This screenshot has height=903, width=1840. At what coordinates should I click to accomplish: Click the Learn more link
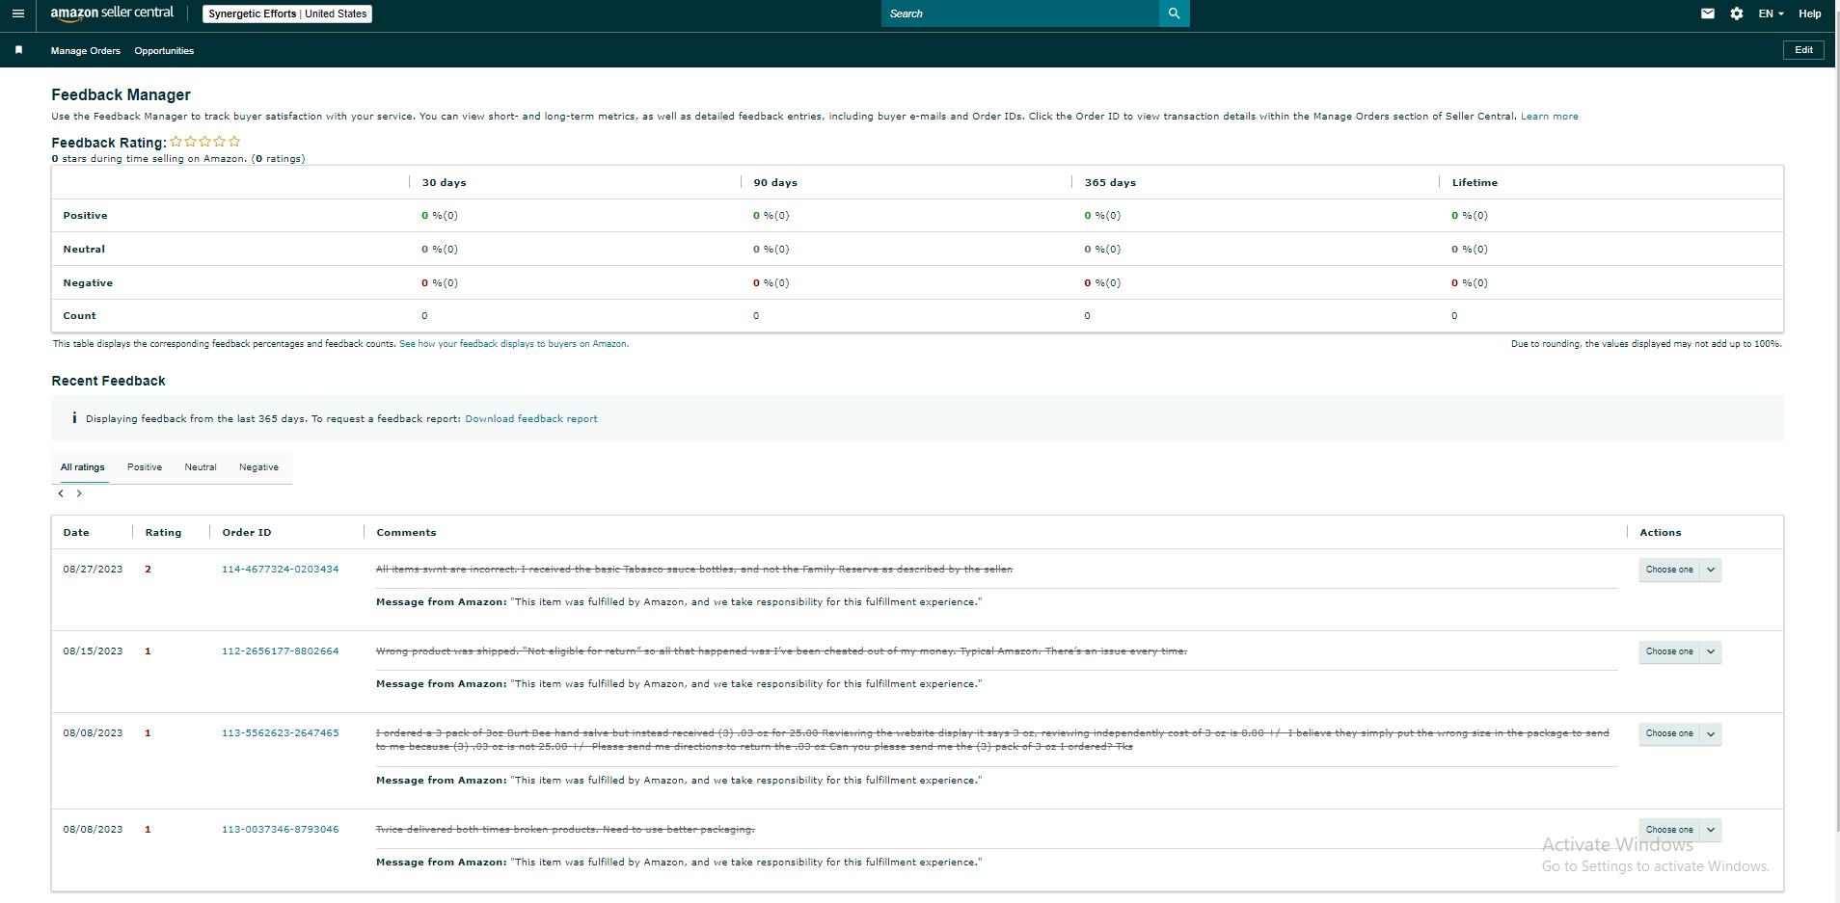pos(1549,117)
